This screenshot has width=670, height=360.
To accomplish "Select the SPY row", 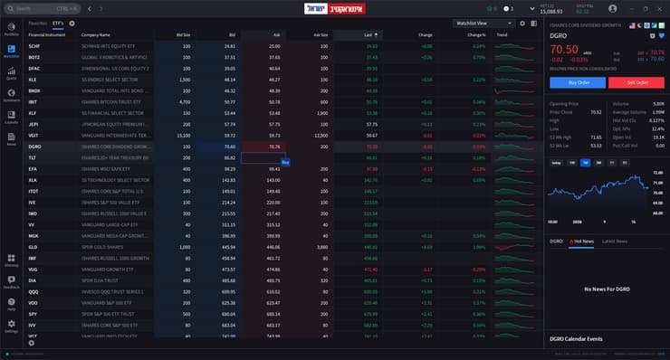I will pyautogui.click(x=282, y=314).
